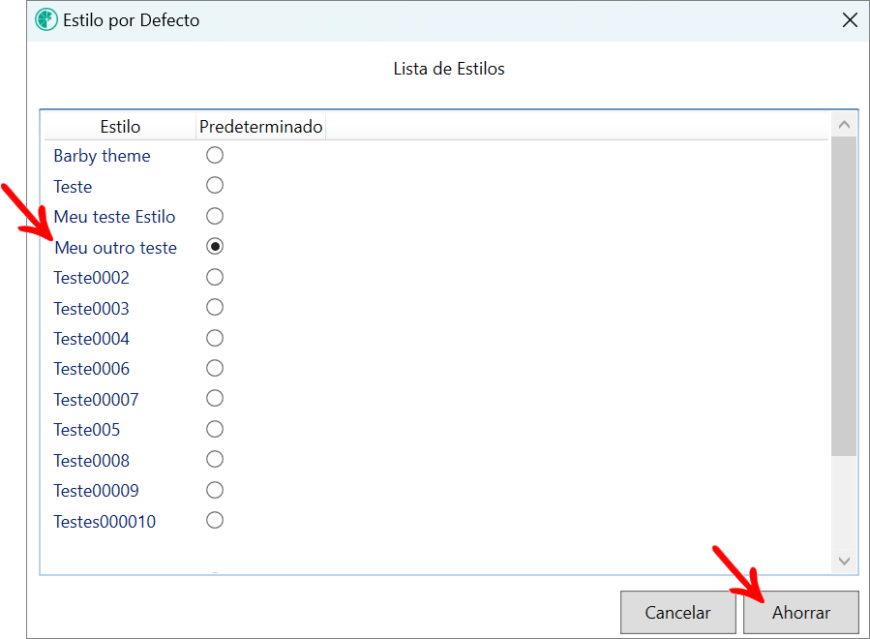Enable Teste005 as the default style
The width and height of the screenshot is (870, 639).
(214, 429)
